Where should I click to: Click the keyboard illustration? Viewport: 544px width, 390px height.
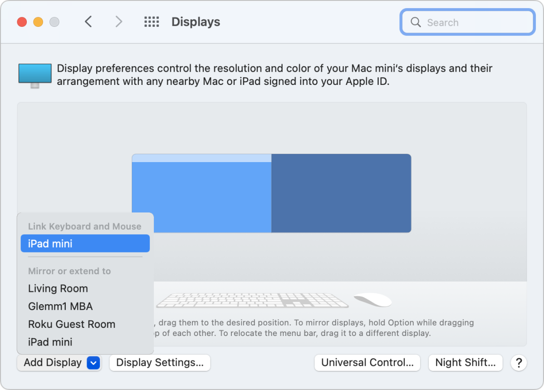click(x=252, y=301)
